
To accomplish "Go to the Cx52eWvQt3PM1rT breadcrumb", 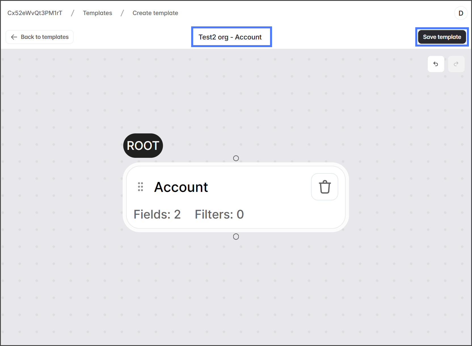I will coord(35,13).
